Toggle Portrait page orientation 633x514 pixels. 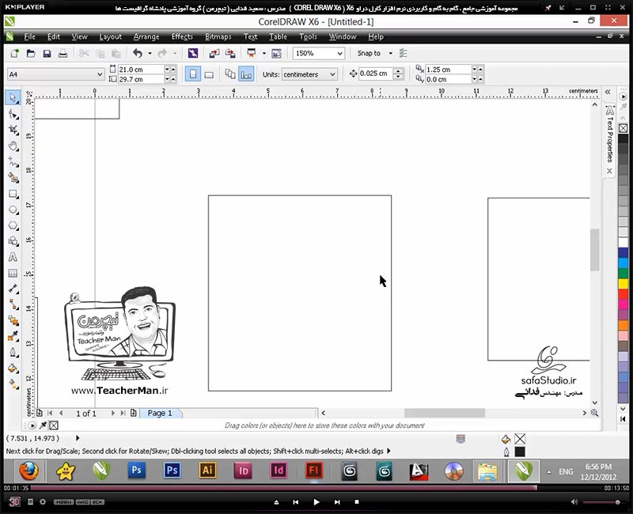193,74
